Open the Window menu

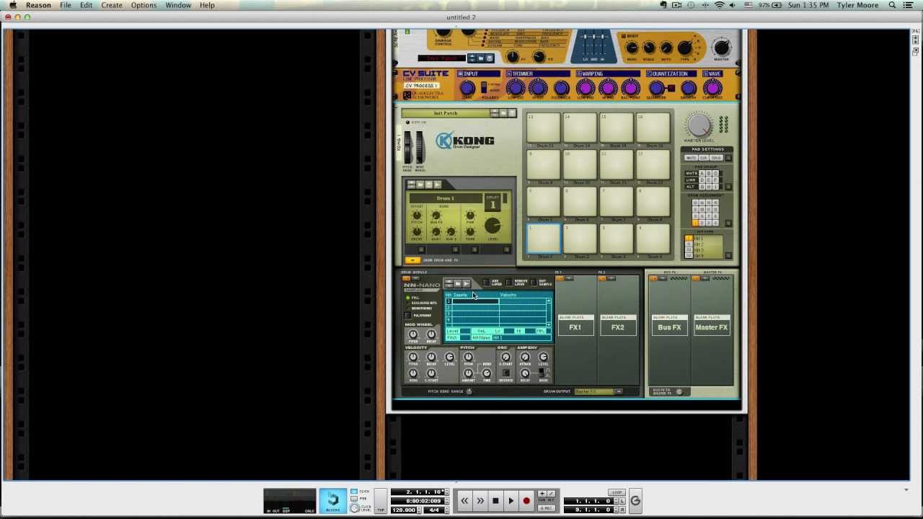coord(178,5)
